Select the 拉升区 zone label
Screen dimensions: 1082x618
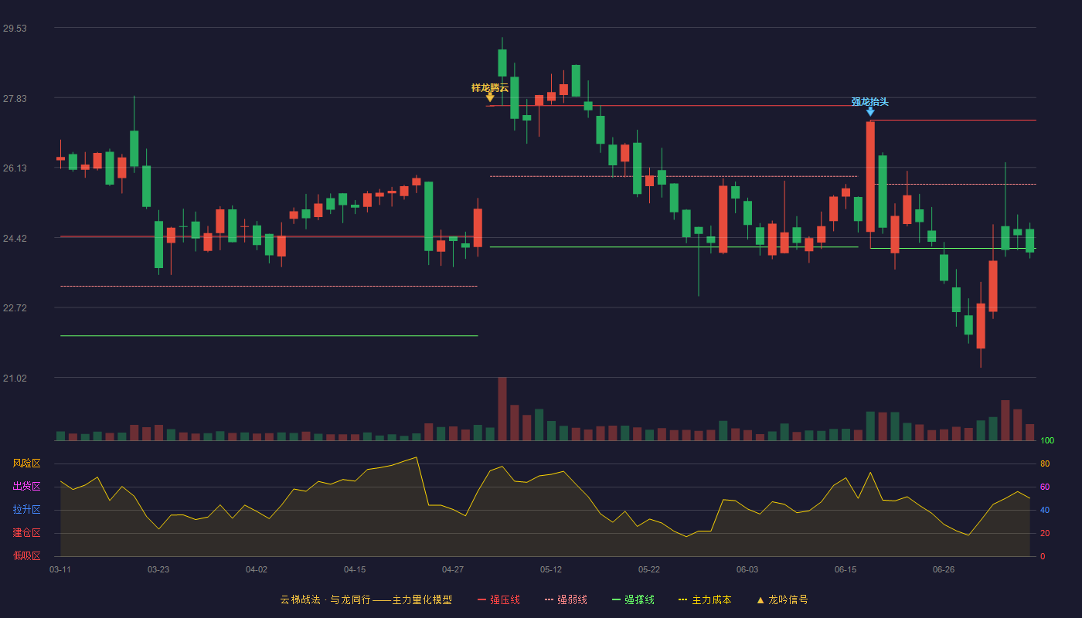point(26,510)
